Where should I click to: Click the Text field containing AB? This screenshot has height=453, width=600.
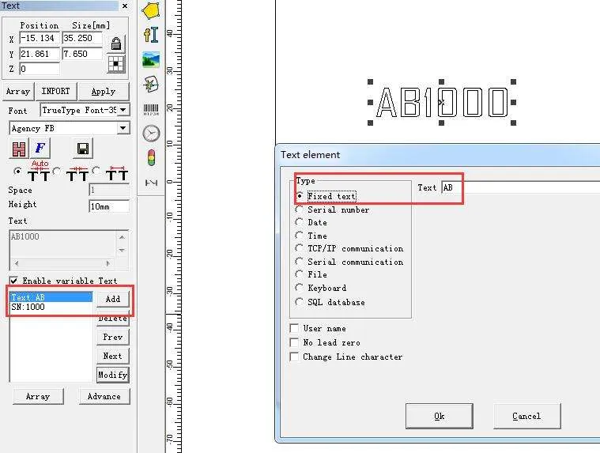[x=520, y=187]
